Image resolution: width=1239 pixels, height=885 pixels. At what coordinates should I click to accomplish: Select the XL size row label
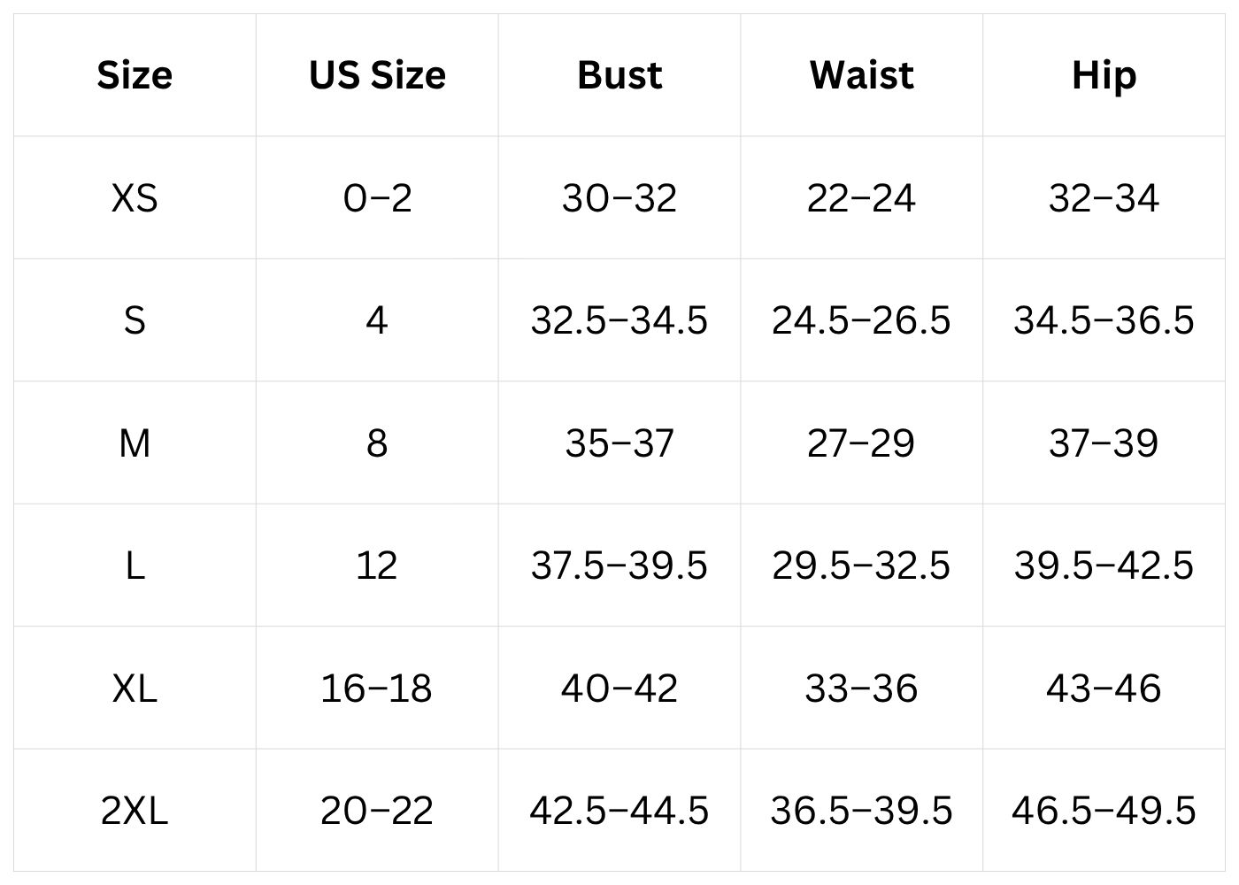click(135, 688)
